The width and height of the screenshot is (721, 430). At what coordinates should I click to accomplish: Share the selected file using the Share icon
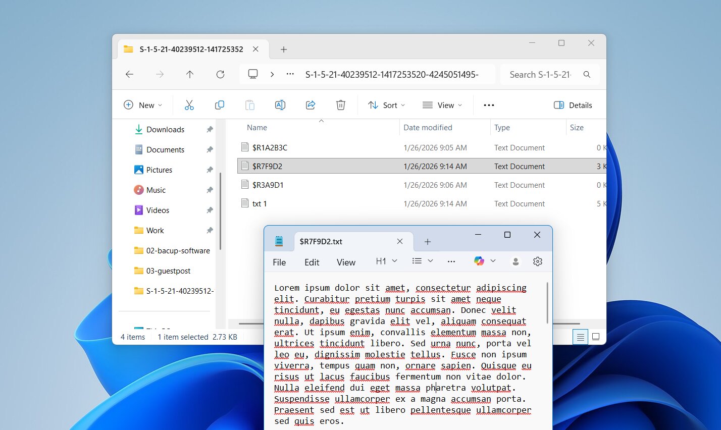[310, 104]
